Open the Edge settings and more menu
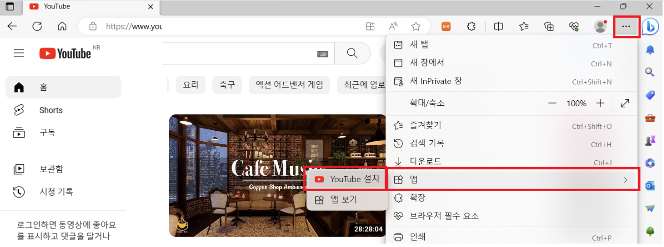The height and width of the screenshot is (247, 664). click(x=625, y=26)
